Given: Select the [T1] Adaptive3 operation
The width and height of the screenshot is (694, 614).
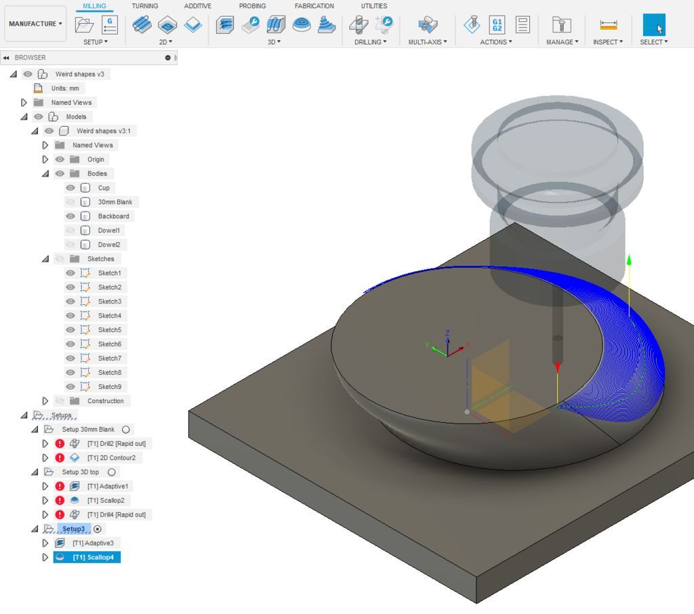Looking at the screenshot, I should pyautogui.click(x=93, y=543).
